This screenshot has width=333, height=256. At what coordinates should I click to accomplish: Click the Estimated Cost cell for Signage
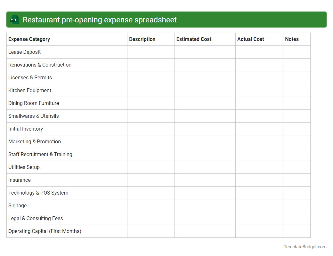[205, 205]
